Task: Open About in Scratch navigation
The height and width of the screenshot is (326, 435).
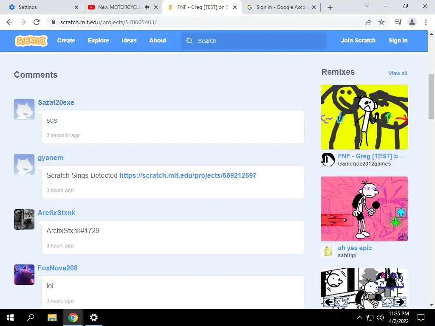Action: coord(158,40)
